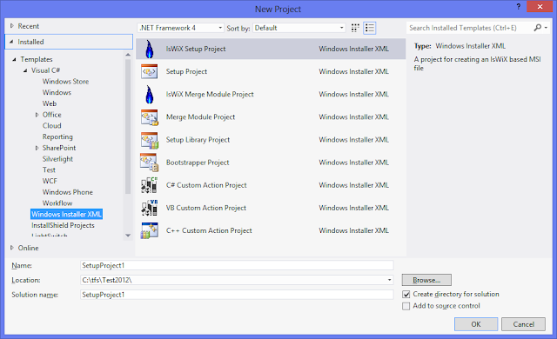Select the VB Custom Action Project name
The width and height of the screenshot is (557, 339).
(x=206, y=208)
